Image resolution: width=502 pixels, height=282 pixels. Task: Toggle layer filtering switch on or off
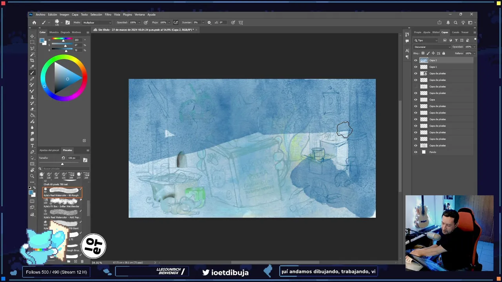(x=475, y=39)
